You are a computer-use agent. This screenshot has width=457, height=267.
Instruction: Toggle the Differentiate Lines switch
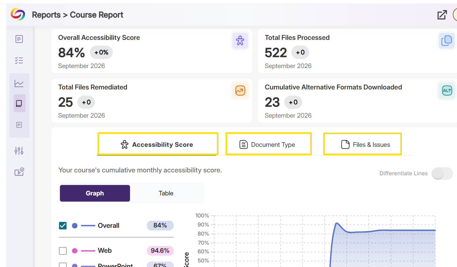[x=442, y=173]
